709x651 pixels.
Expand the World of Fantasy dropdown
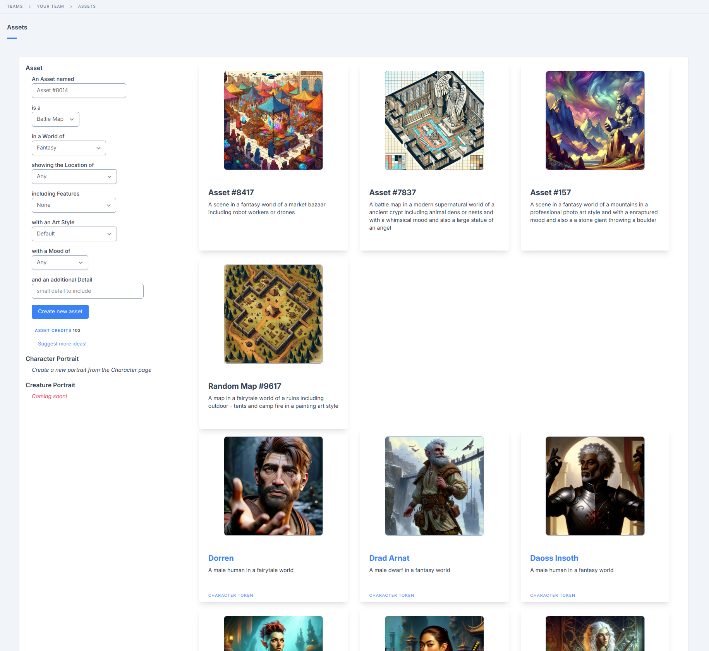click(x=69, y=148)
